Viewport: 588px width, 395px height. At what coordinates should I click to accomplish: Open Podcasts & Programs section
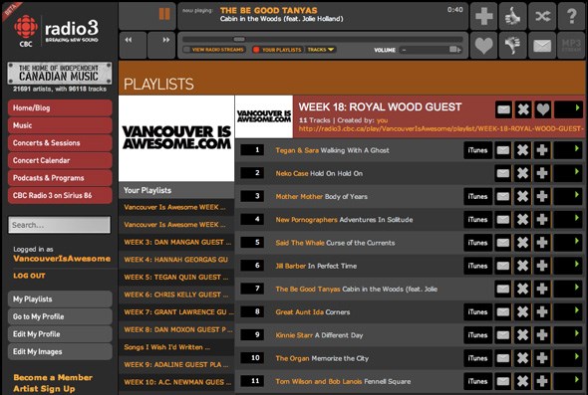60,178
